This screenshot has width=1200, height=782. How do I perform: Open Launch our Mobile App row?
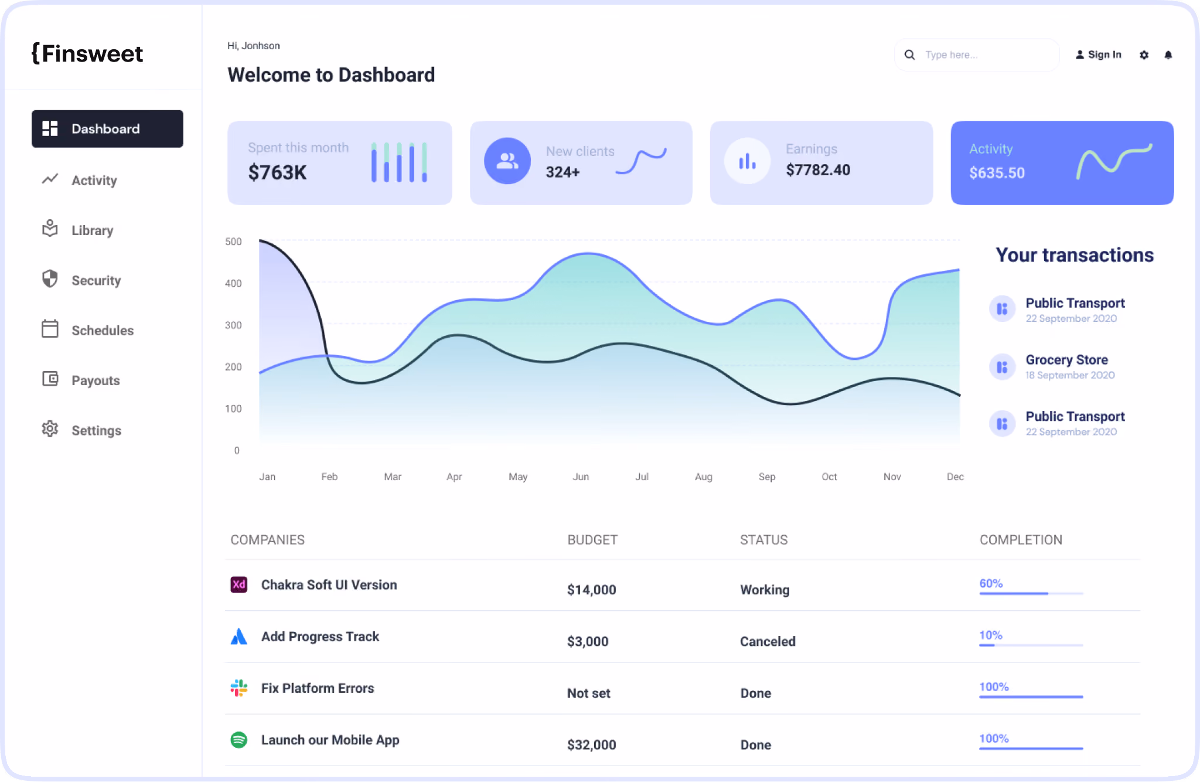[x=683, y=740]
